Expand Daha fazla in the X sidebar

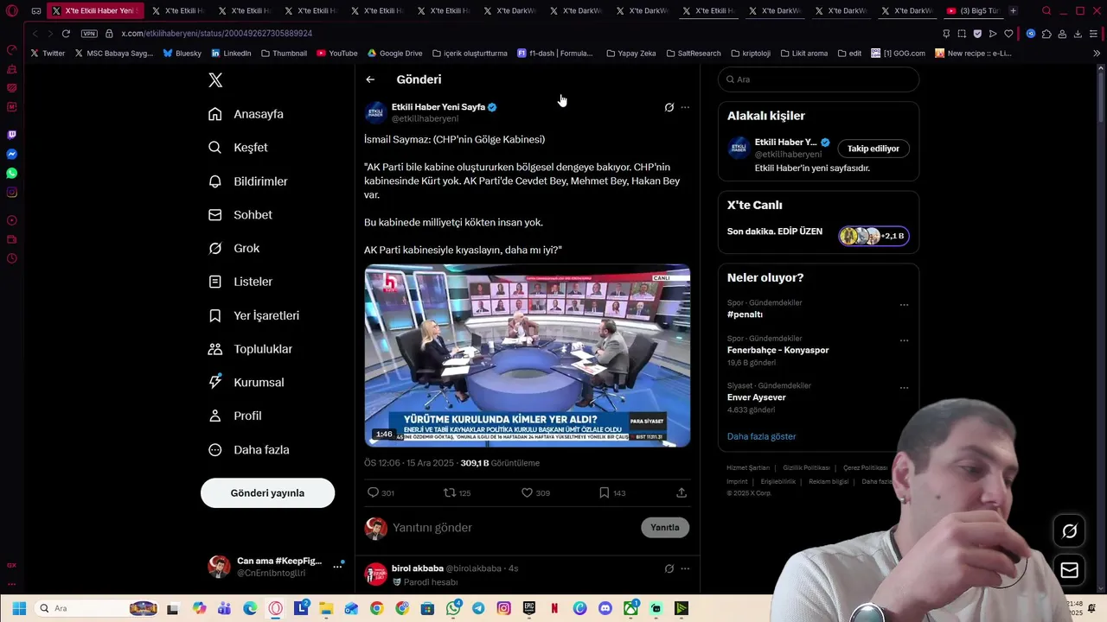pyautogui.click(x=249, y=450)
